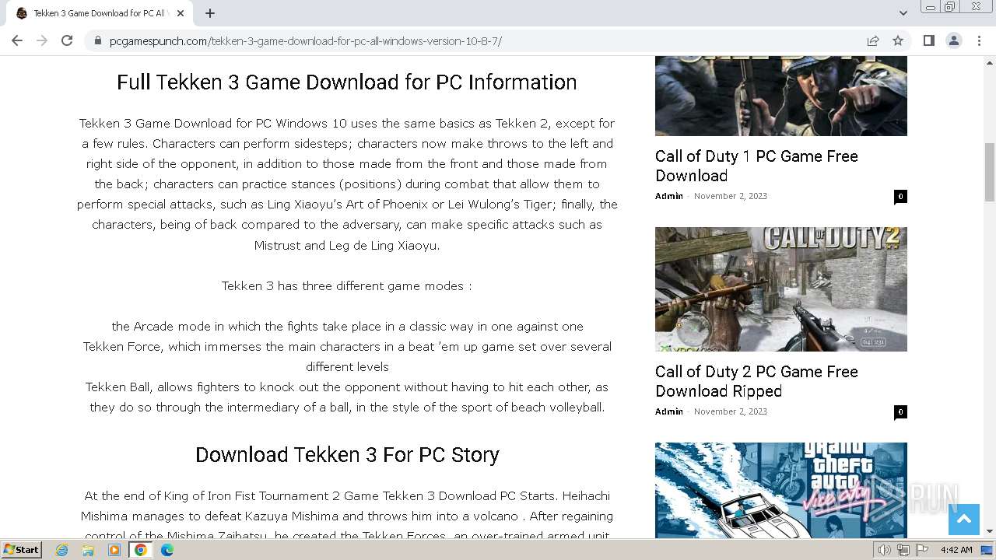Image resolution: width=996 pixels, height=560 pixels.
Task: Click the Show desktop button
Action: click(987, 550)
